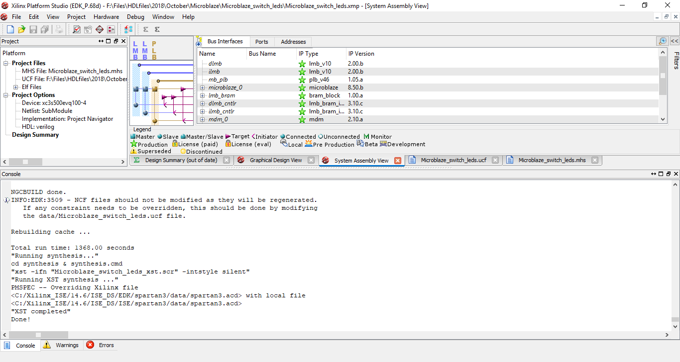Expand the dlmb_cntlr instance
The height and width of the screenshot is (362, 680).
[203, 103]
